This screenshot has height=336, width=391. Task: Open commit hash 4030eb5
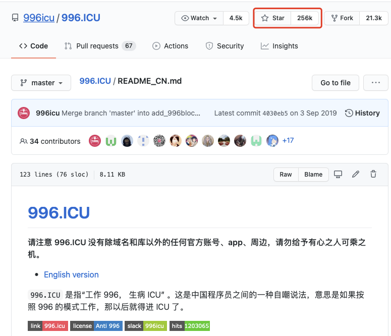(x=275, y=113)
